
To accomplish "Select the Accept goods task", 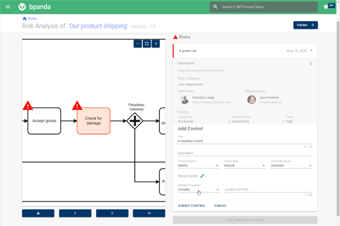I will (x=44, y=121).
